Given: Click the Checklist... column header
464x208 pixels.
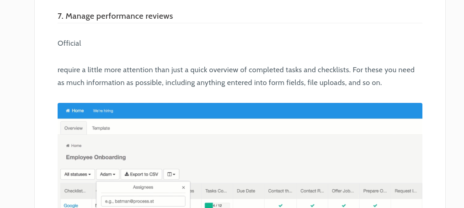Looking at the screenshot, I should (75, 191).
